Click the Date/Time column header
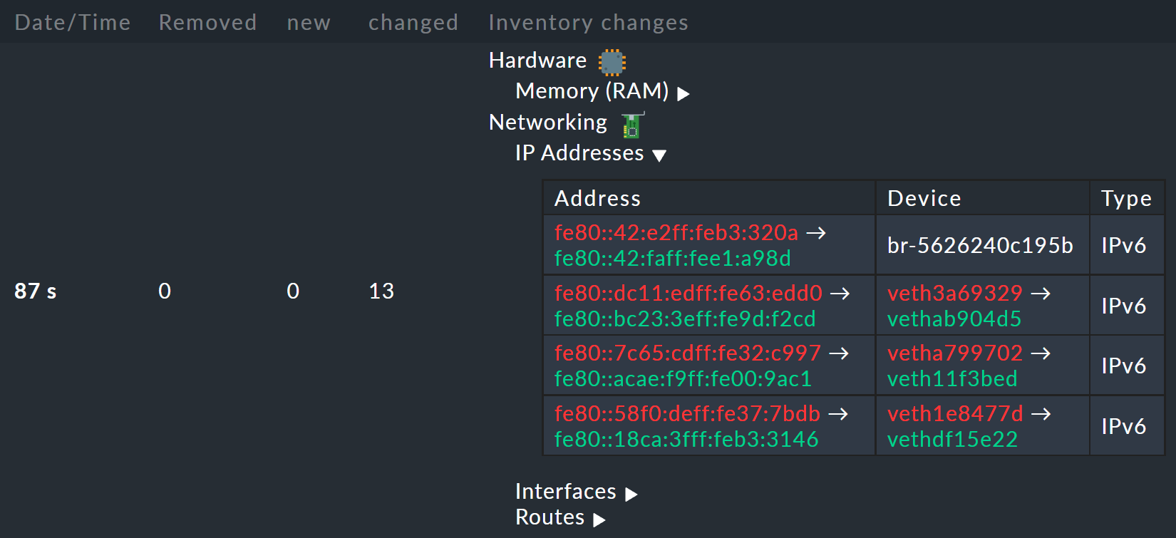This screenshot has height=538, width=1176. pyautogui.click(x=71, y=22)
